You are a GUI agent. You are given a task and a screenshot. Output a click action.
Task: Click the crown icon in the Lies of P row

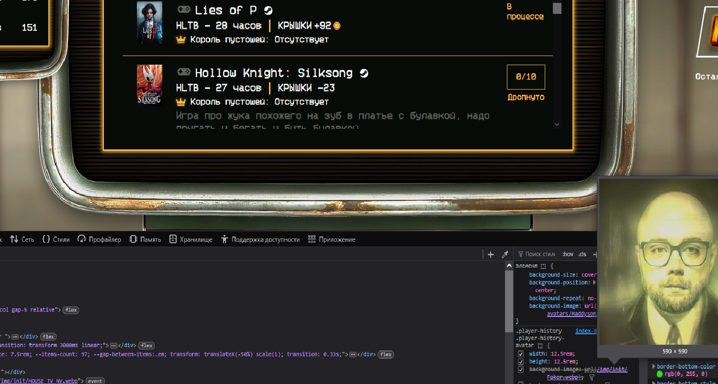[180, 40]
